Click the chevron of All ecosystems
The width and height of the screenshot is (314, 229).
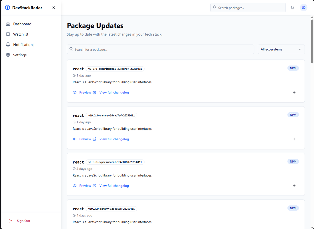(x=300, y=49)
